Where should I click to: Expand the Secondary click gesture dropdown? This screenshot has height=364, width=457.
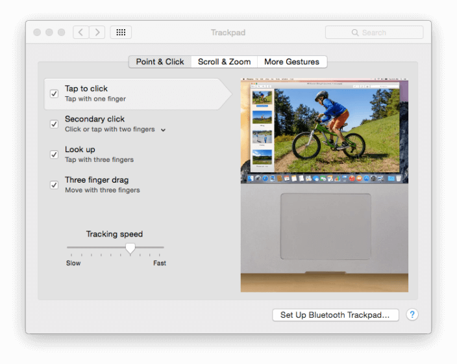163,130
